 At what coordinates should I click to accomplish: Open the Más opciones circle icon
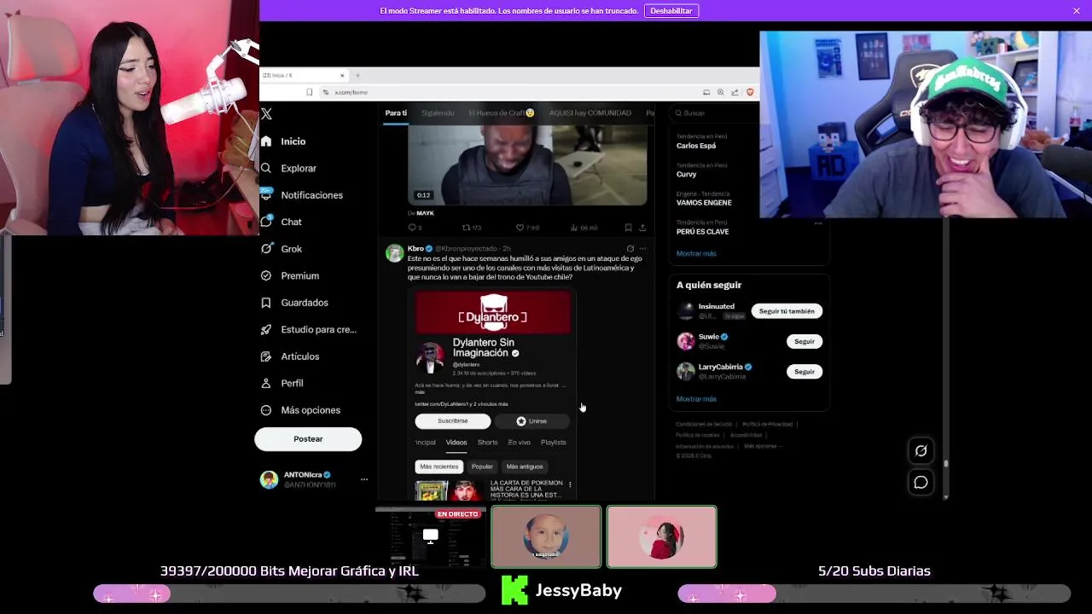coord(266,410)
